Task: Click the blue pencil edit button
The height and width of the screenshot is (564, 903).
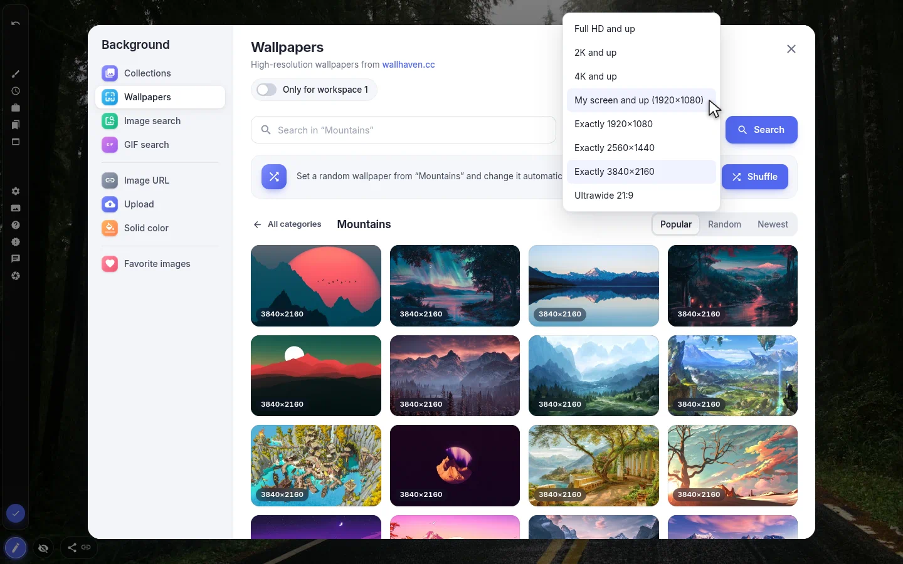Action: [16, 548]
